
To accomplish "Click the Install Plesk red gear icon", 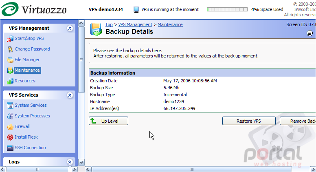I will point(10,137).
